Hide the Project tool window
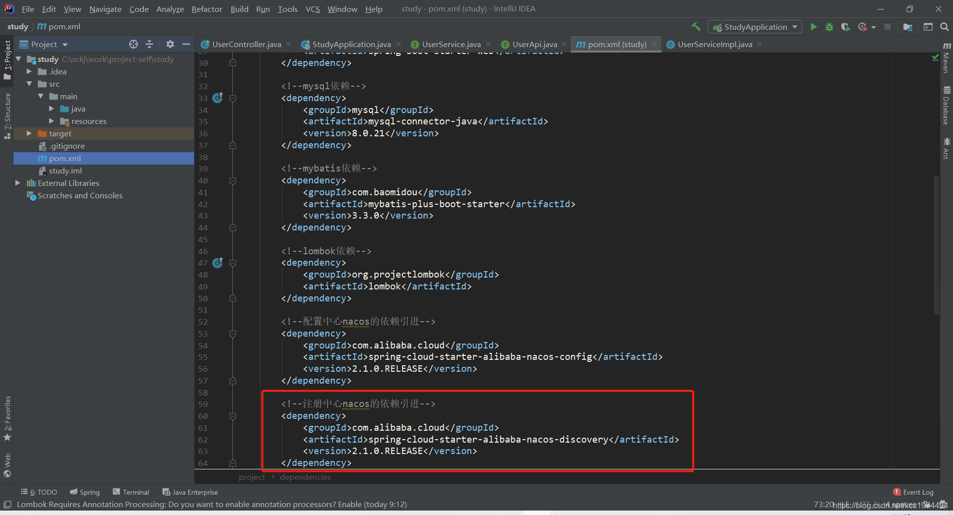Screen dimensions: 953x515 point(186,44)
